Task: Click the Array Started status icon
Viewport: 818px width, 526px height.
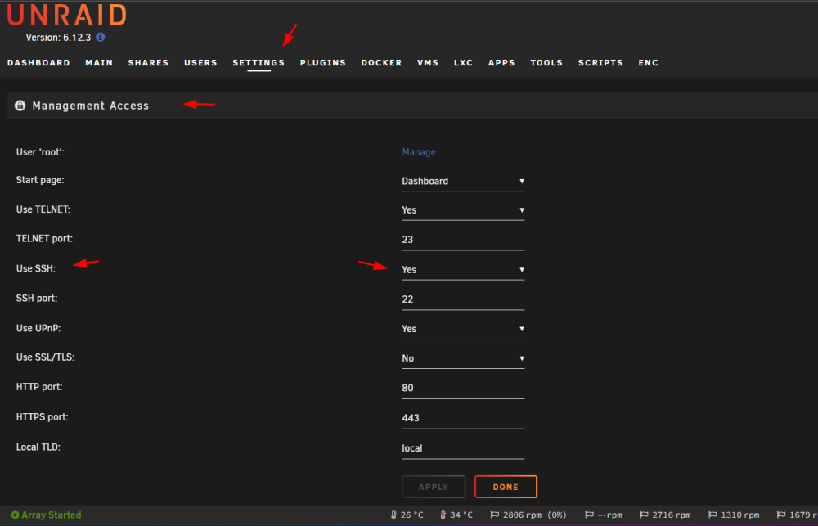Action: pyautogui.click(x=15, y=515)
